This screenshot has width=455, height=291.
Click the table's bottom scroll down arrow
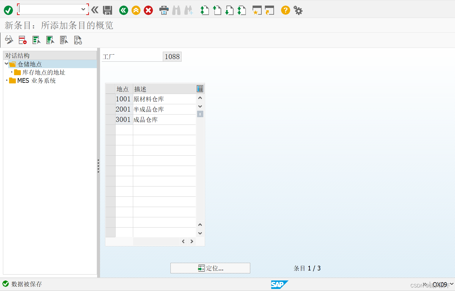200,233
